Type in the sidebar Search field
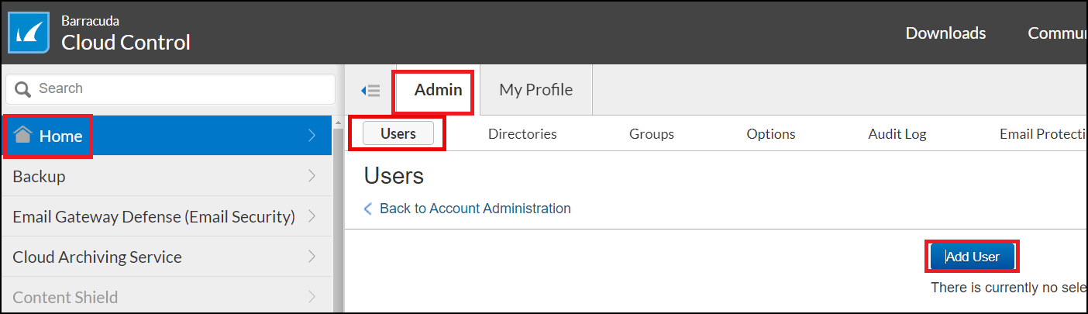The width and height of the screenshot is (1088, 314). click(178, 88)
